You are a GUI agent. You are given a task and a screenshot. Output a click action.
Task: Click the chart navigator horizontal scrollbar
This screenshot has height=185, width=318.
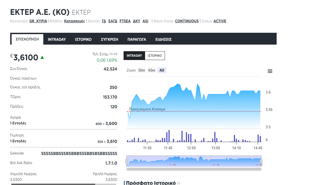194,169
